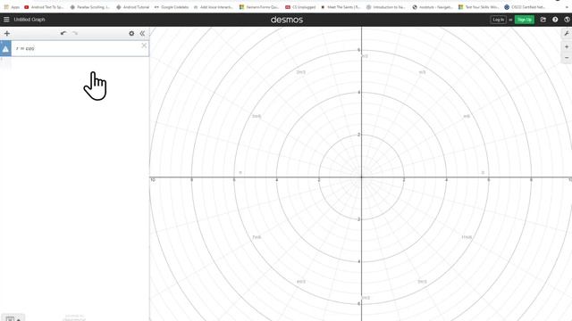Click the warning triangle on expression 1

point(5,48)
